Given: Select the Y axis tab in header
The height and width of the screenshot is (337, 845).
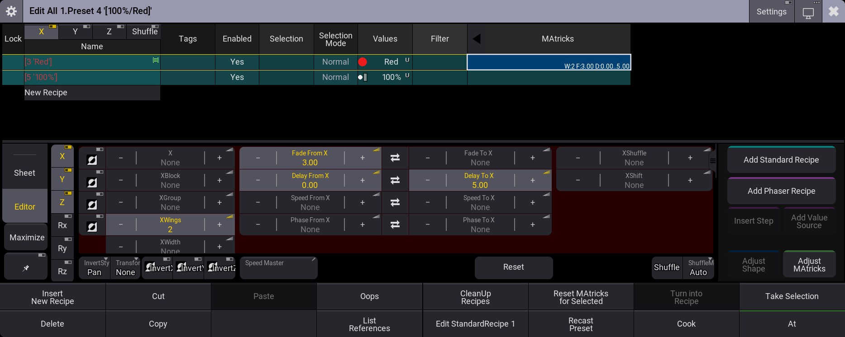Looking at the screenshot, I should (x=76, y=32).
